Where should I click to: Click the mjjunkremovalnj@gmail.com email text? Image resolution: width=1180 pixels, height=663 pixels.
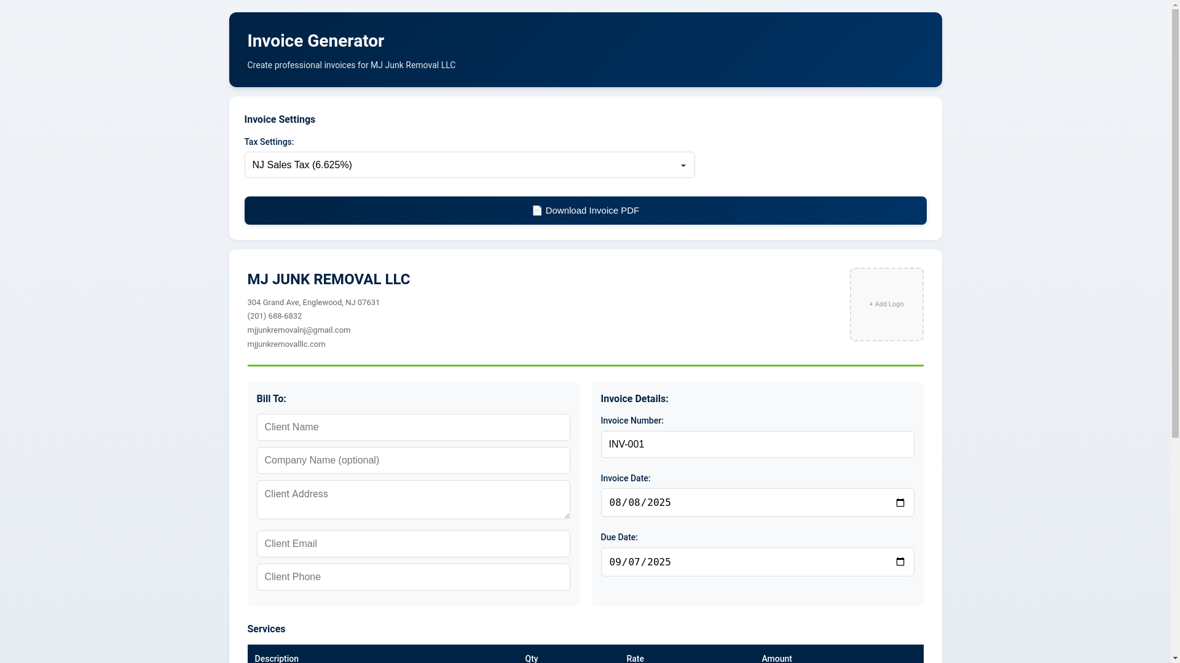299,330
